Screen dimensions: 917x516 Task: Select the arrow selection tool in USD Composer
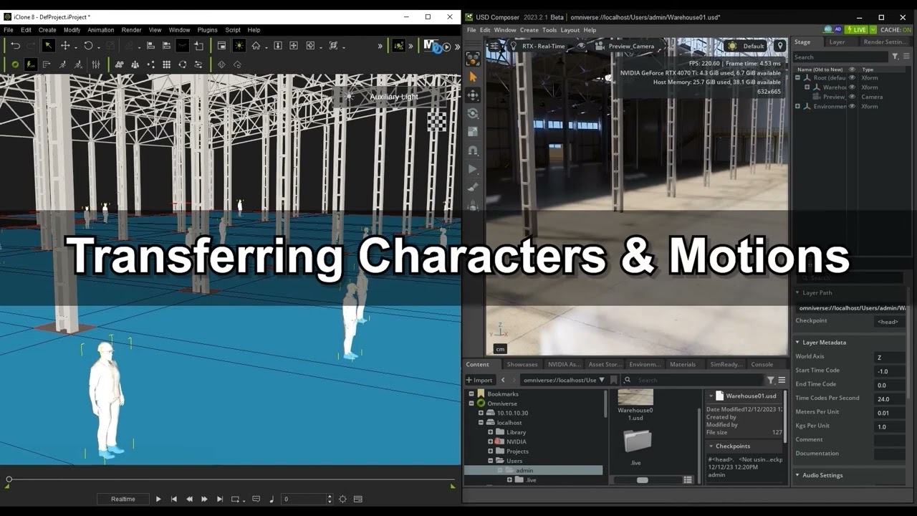tap(473, 77)
